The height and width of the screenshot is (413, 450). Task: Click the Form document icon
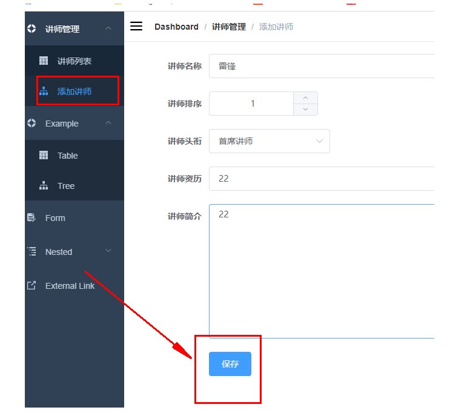click(x=31, y=217)
